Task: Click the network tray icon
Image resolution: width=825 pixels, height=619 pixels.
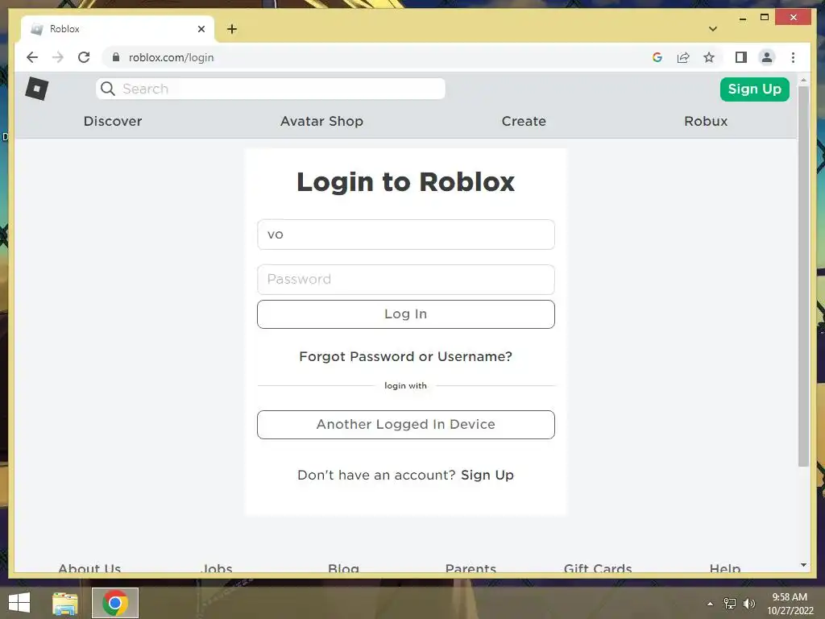Action: (730, 604)
